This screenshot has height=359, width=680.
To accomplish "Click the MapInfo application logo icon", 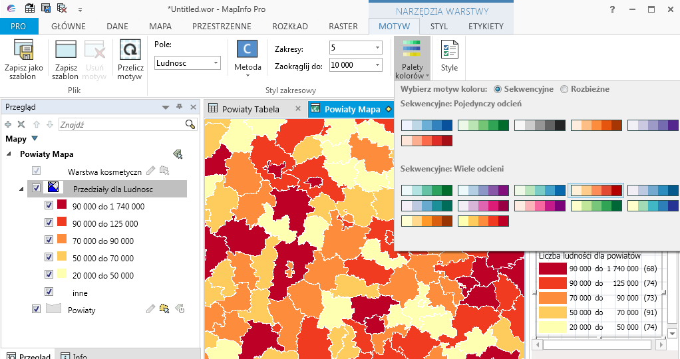I will [x=12, y=9].
